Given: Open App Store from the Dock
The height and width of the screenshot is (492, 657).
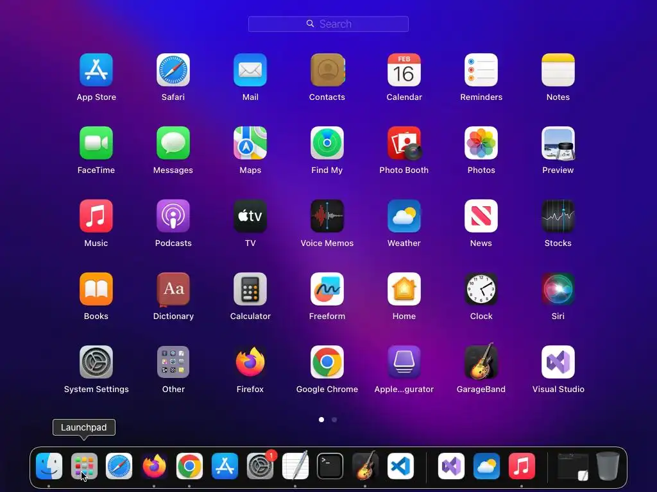Looking at the screenshot, I should coord(225,466).
